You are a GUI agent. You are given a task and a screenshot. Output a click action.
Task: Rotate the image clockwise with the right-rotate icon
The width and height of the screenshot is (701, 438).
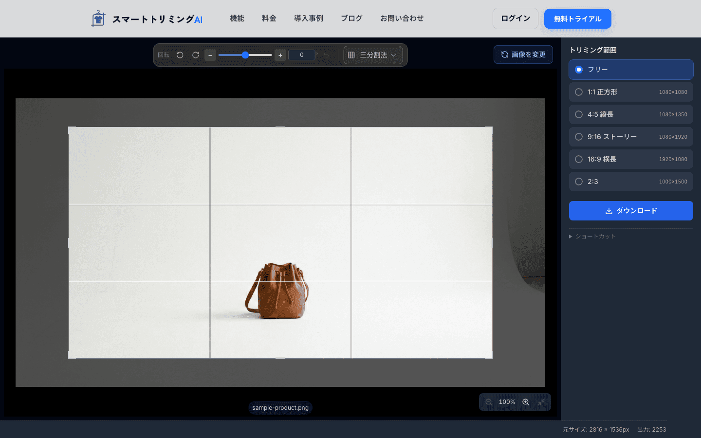tap(196, 55)
